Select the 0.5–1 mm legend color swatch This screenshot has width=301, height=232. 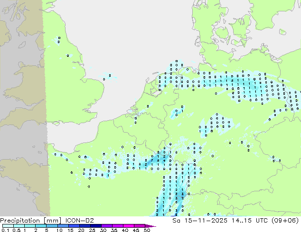point(19,226)
